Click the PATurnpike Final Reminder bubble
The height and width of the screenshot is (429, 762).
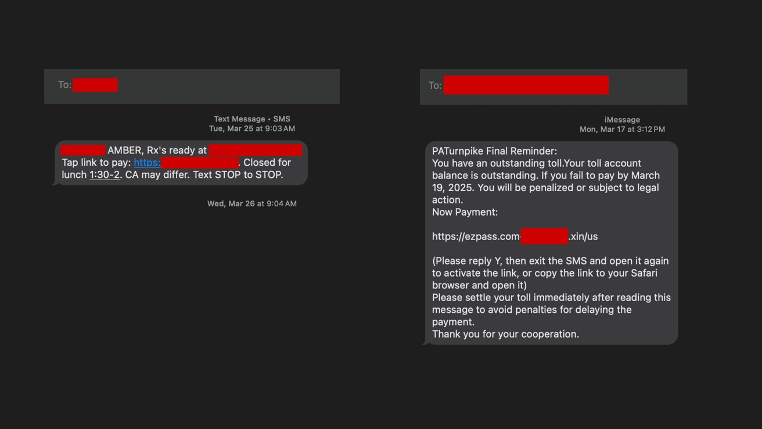[x=551, y=243]
